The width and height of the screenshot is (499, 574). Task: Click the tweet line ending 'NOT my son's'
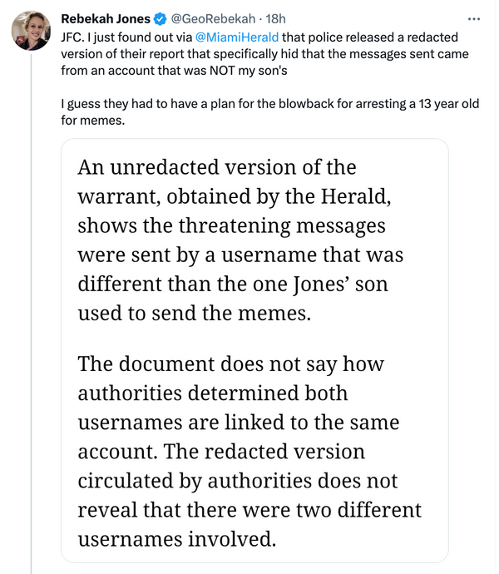click(x=174, y=70)
